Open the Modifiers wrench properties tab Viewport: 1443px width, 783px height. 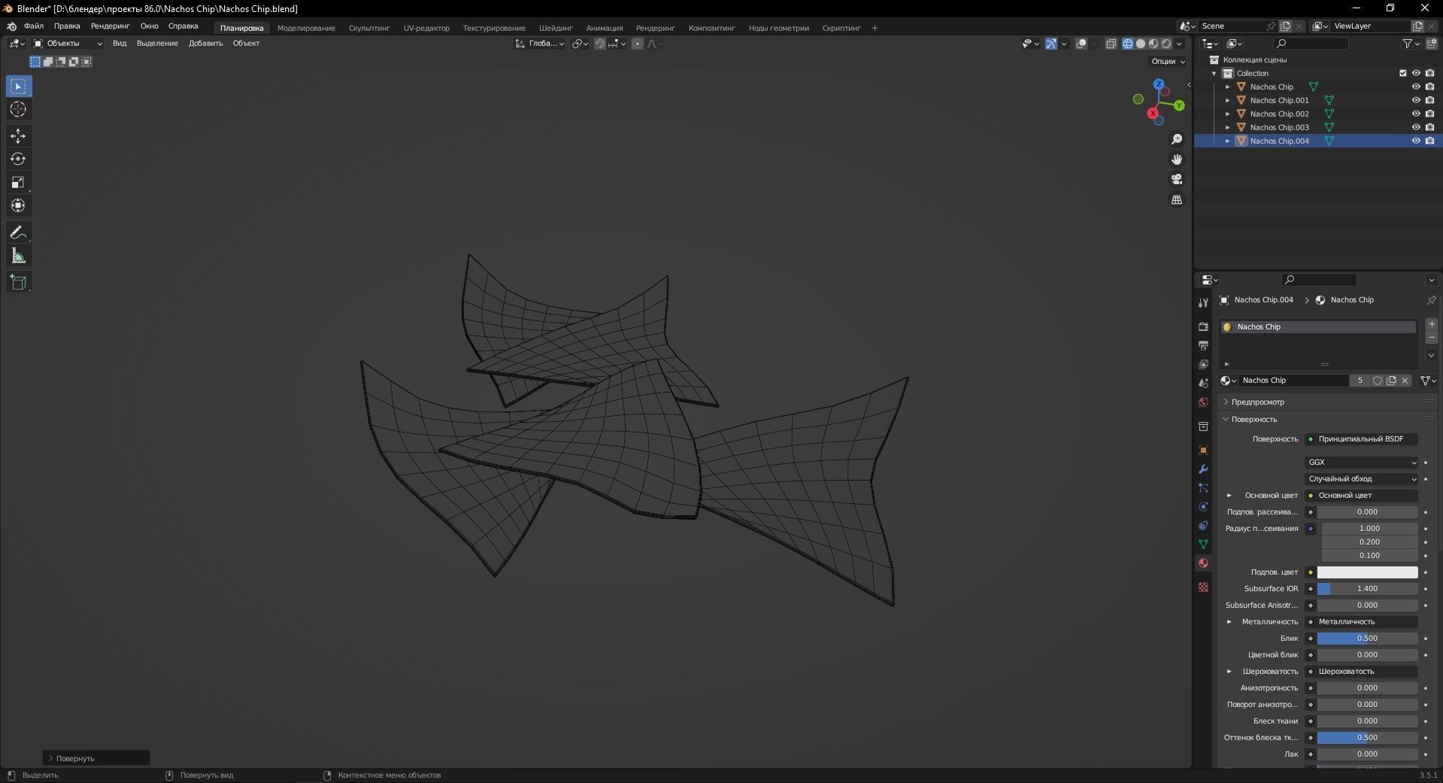tap(1203, 469)
